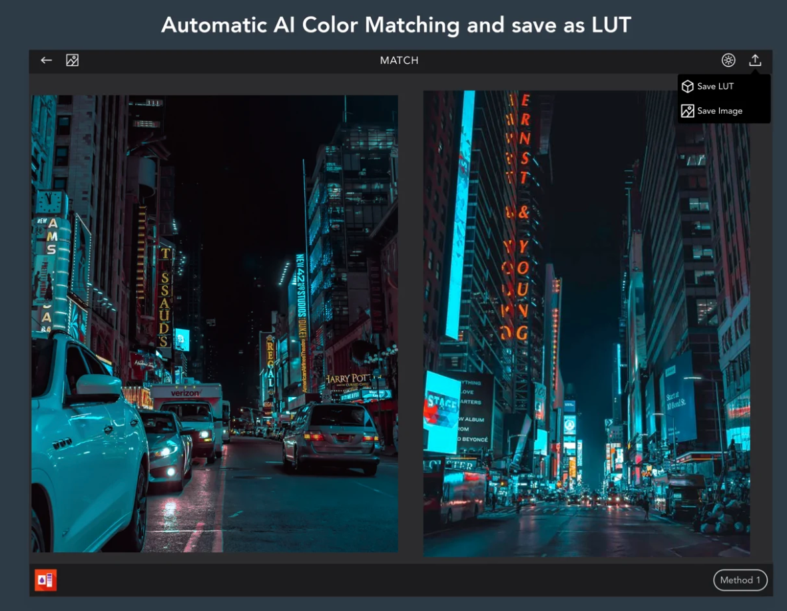Image resolution: width=787 pixels, height=611 pixels.
Task: Choose Save Image from the export menu
Action: pyautogui.click(x=720, y=111)
